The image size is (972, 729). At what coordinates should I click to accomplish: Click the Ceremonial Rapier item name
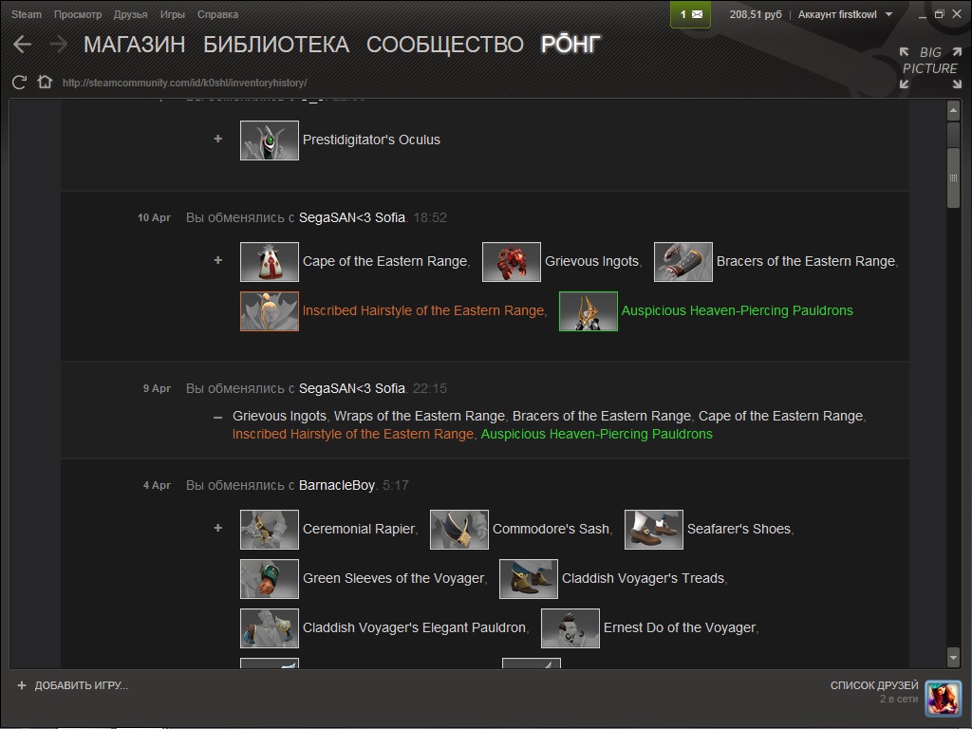[359, 529]
